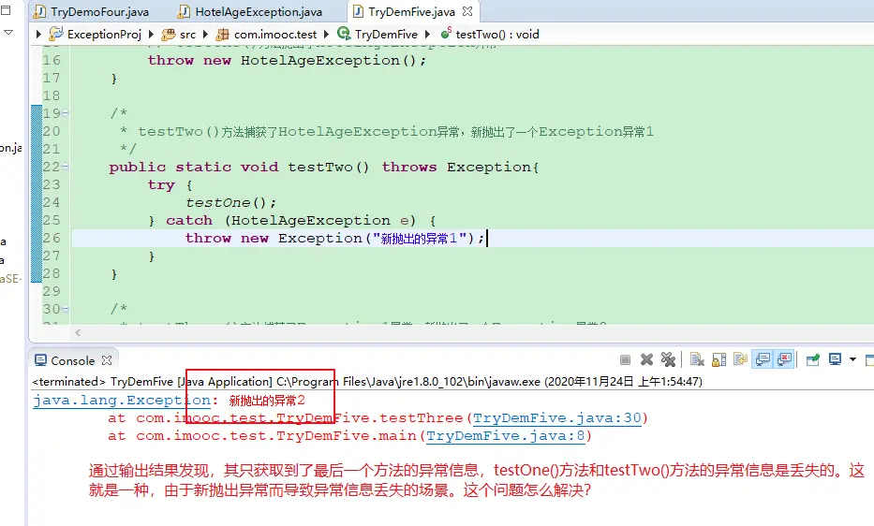Select the Console view tab

click(x=72, y=361)
